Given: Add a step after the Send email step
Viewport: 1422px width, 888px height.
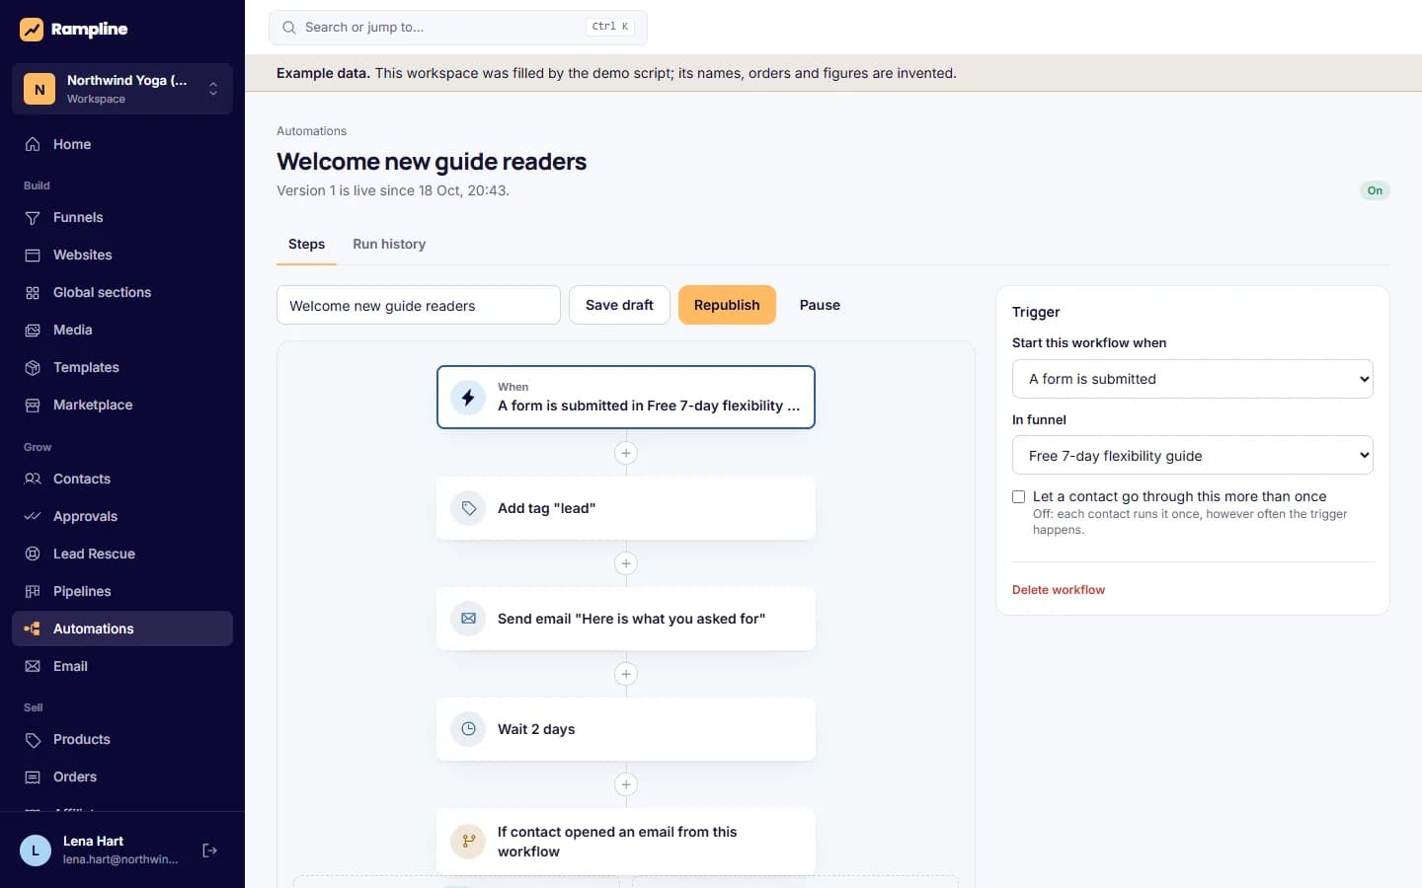Looking at the screenshot, I should point(626,674).
